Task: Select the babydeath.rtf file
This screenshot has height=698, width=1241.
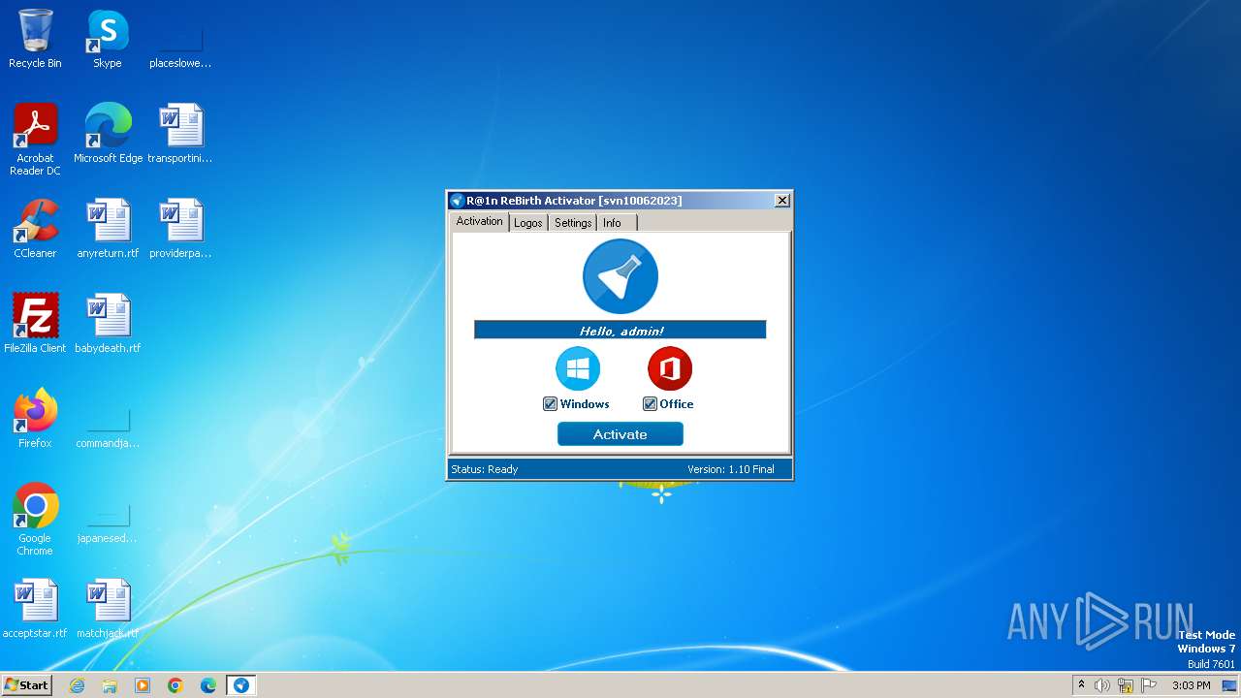Action: pyautogui.click(x=108, y=325)
